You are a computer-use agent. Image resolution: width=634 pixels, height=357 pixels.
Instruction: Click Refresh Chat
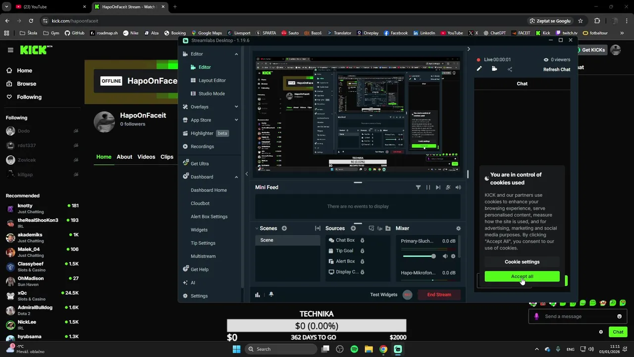point(557,69)
